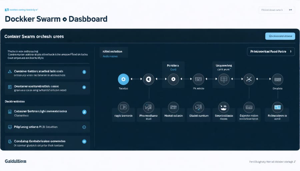
Task: Select the Nootot odiatin icon
Action: 173,107
